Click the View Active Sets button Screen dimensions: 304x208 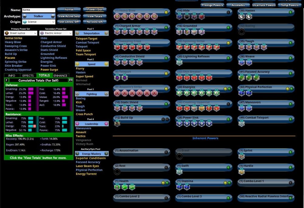[69, 16]
